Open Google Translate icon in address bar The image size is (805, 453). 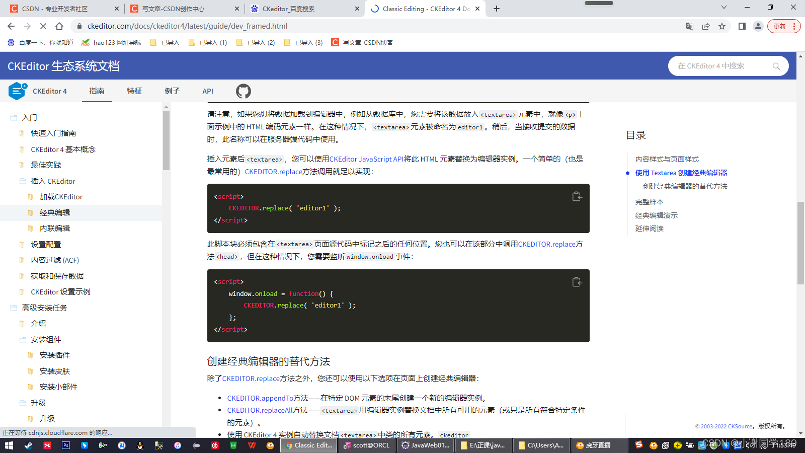[689, 26]
